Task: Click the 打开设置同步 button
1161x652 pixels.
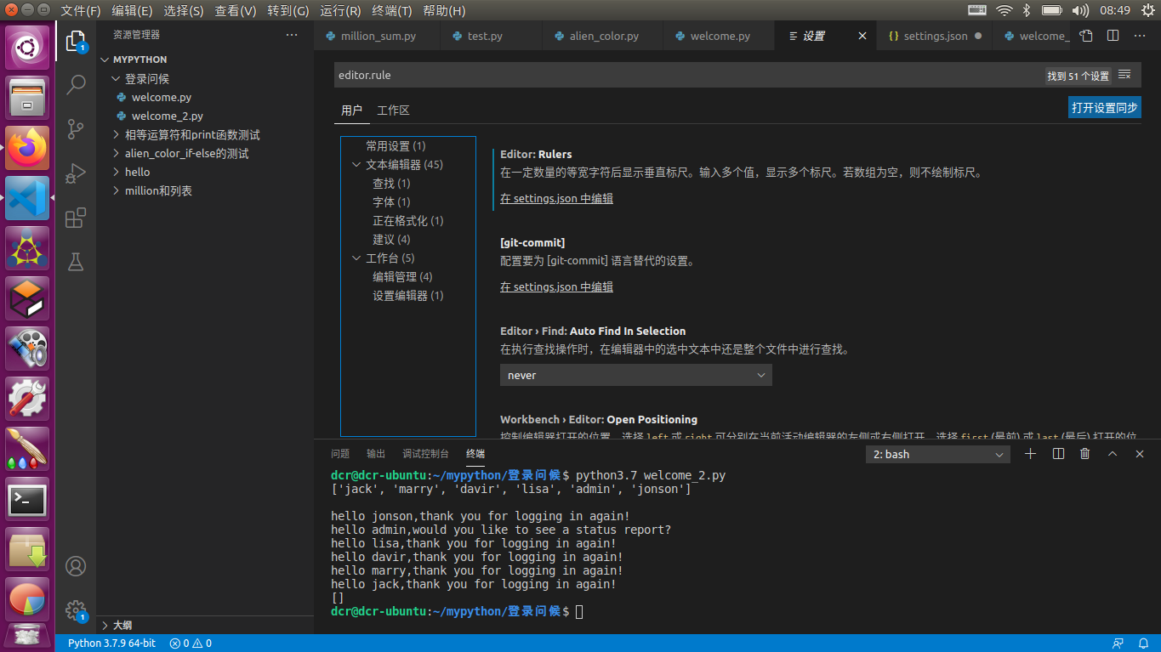Action: coord(1103,106)
